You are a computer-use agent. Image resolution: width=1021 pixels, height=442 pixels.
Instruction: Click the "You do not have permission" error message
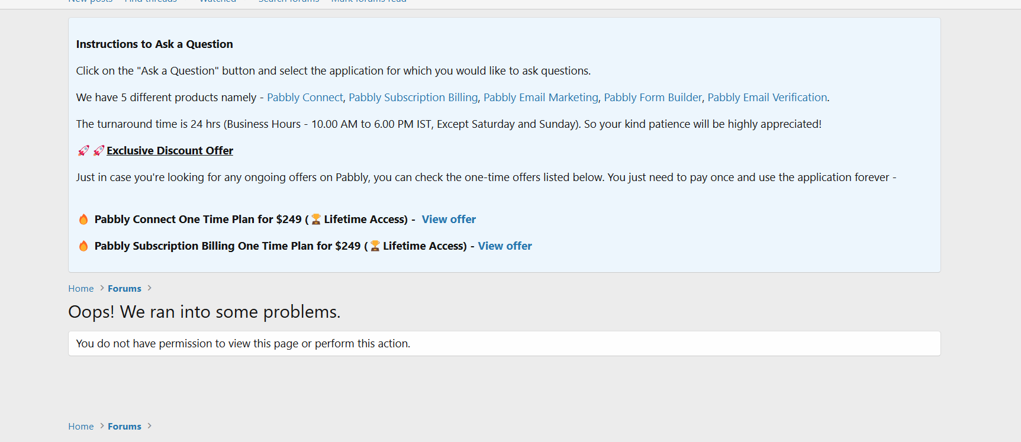tap(243, 344)
